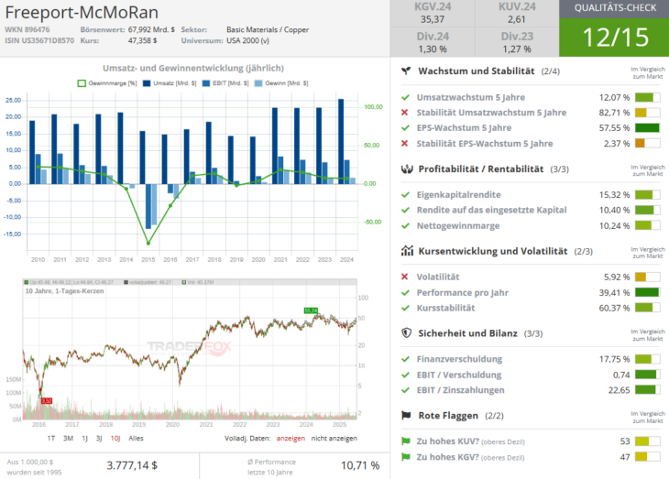Screen dimensions: 669x479
Task: Click the chart icon beside Kursentwicklung und Volatilität
Action: click(x=407, y=251)
